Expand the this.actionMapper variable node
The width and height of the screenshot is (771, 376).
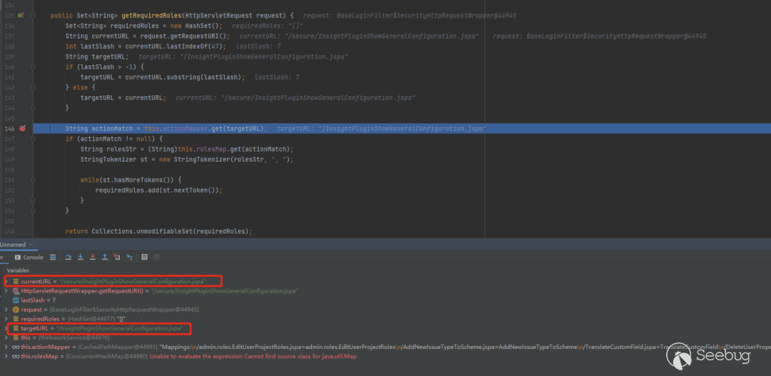point(6,347)
